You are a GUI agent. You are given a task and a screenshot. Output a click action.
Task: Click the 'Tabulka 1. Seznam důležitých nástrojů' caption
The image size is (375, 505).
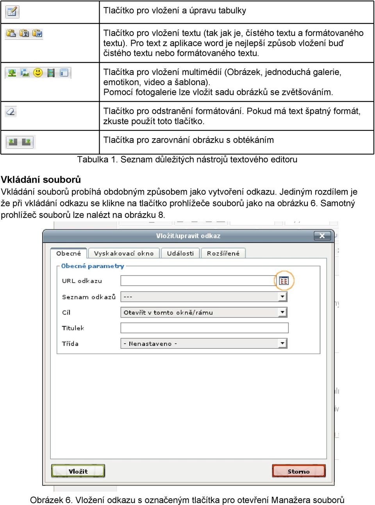[x=187, y=159]
